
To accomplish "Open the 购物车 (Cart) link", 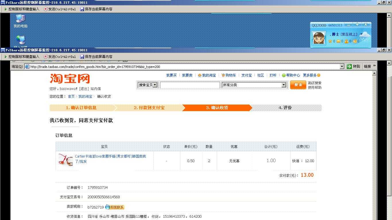I will [x=231, y=75].
